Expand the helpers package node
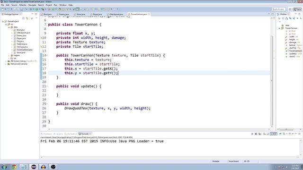Screen dimensions: 303x170 tap(9, 55)
